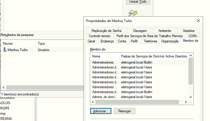Select the Admins. do domí... group row
The image size is (210, 121).
140,97
